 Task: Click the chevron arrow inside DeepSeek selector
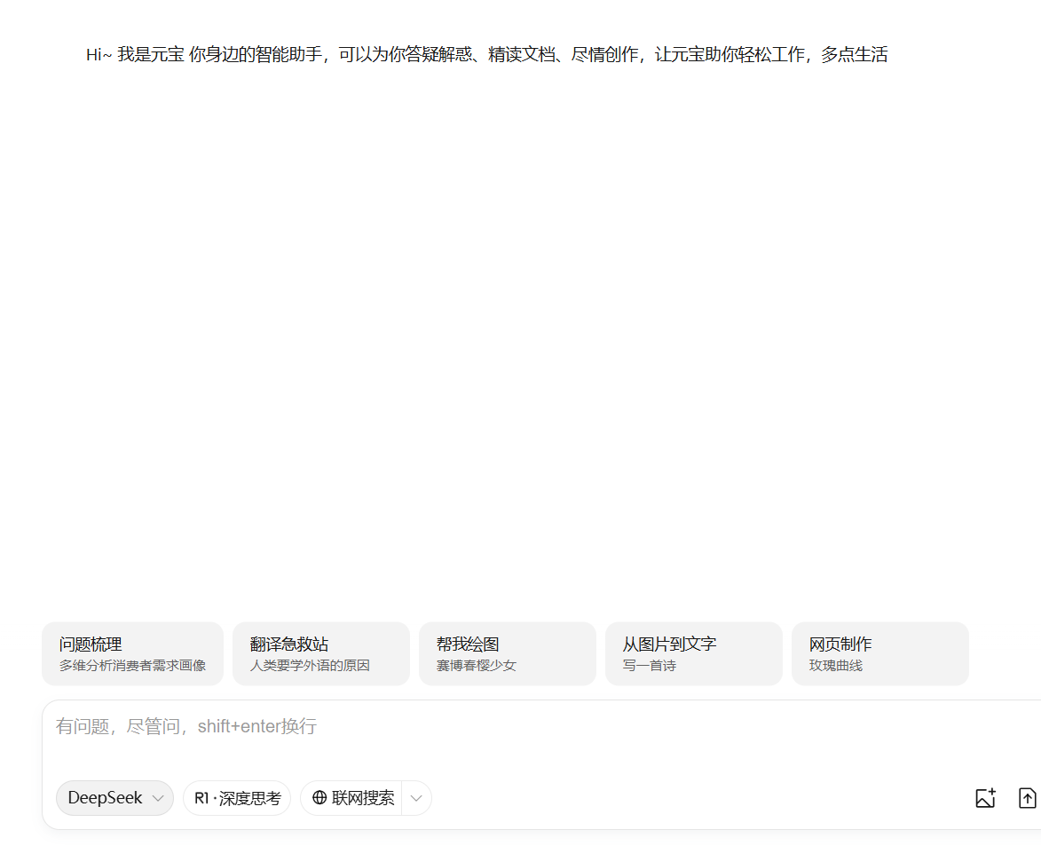158,798
